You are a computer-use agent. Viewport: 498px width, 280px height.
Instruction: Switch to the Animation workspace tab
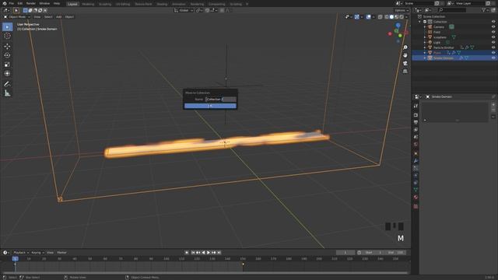[x=178, y=4]
